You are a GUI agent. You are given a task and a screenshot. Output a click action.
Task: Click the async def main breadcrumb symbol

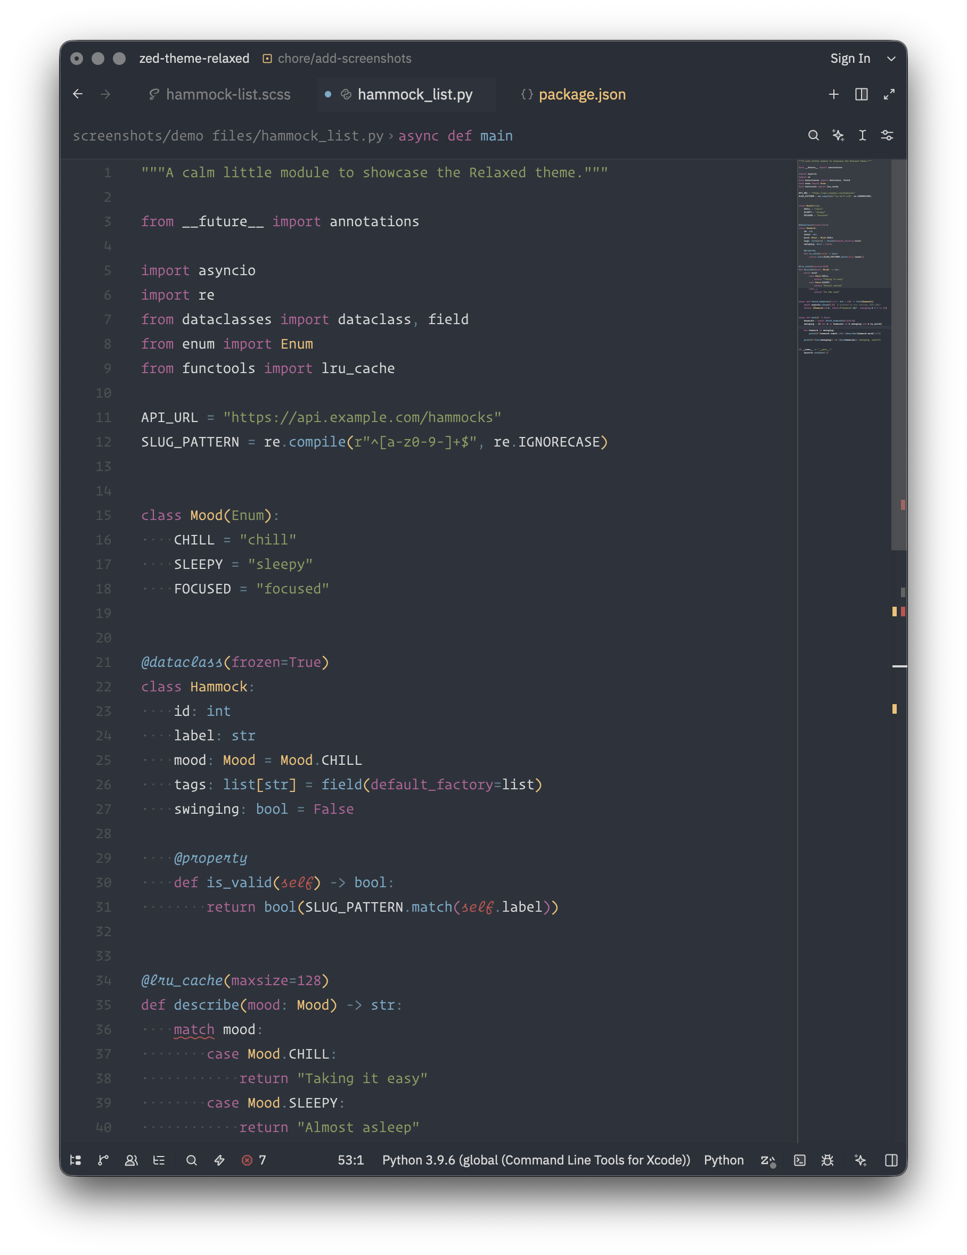tap(455, 136)
